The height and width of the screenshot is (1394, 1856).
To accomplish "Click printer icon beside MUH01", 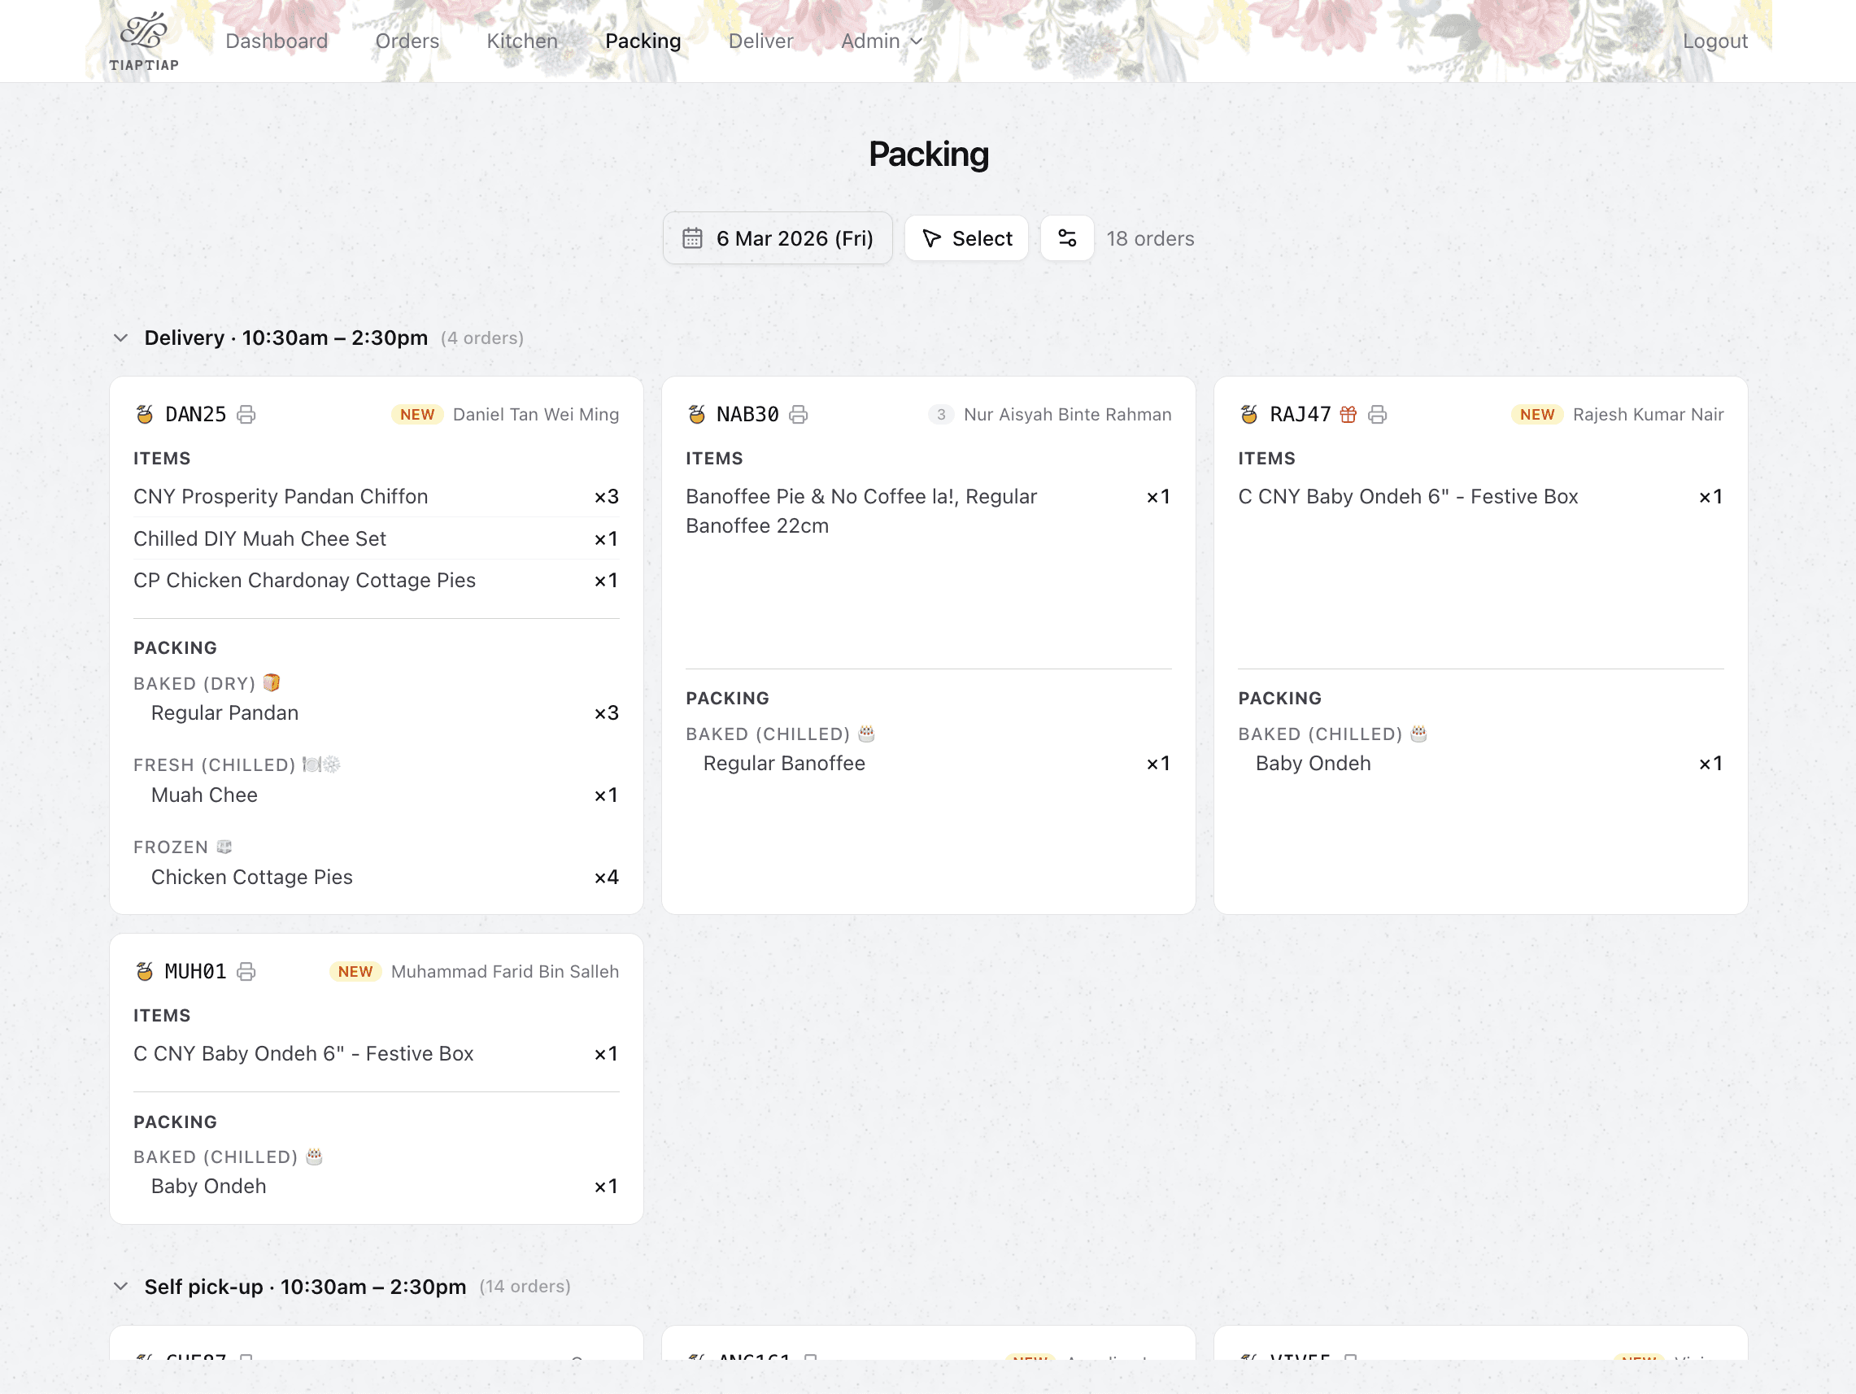I will click(x=246, y=972).
